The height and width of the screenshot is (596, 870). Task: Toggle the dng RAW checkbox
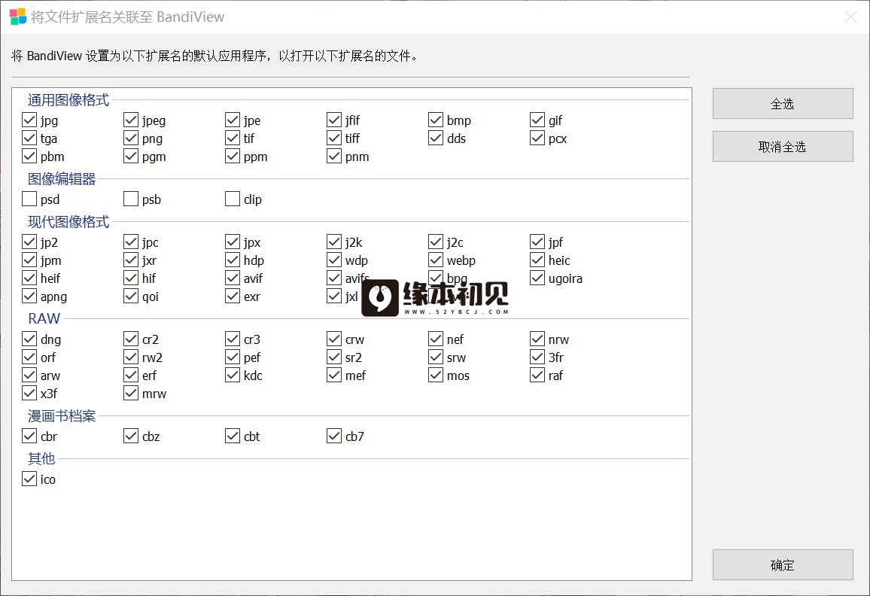pyautogui.click(x=29, y=339)
